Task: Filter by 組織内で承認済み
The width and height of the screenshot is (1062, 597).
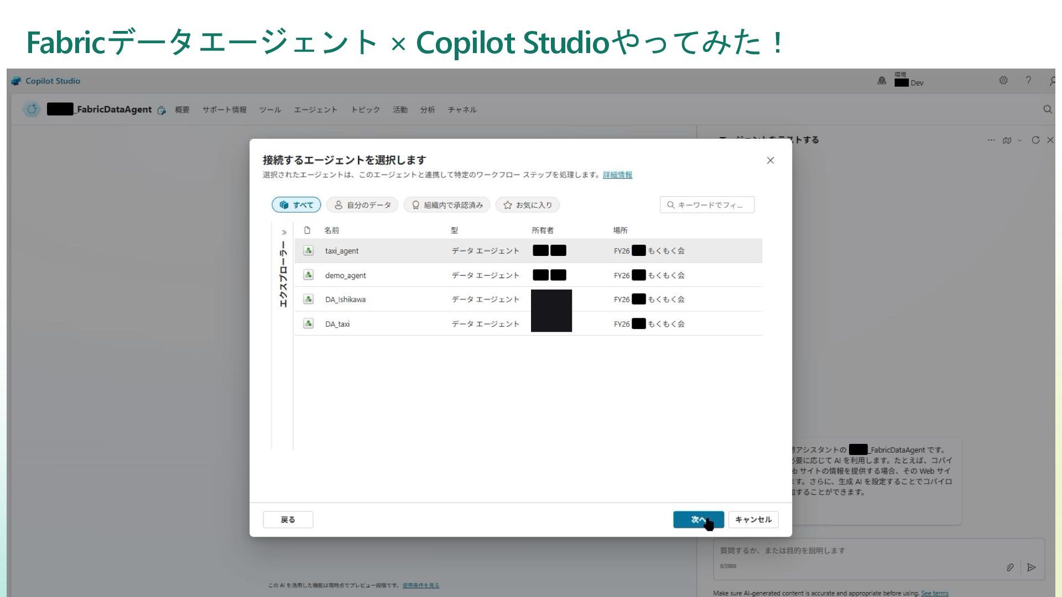Action: [x=447, y=205]
